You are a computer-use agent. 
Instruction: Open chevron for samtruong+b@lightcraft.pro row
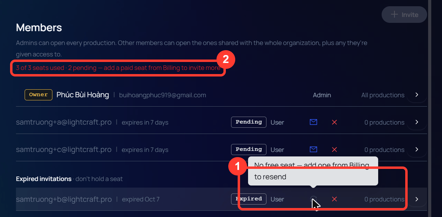(x=417, y=199)
